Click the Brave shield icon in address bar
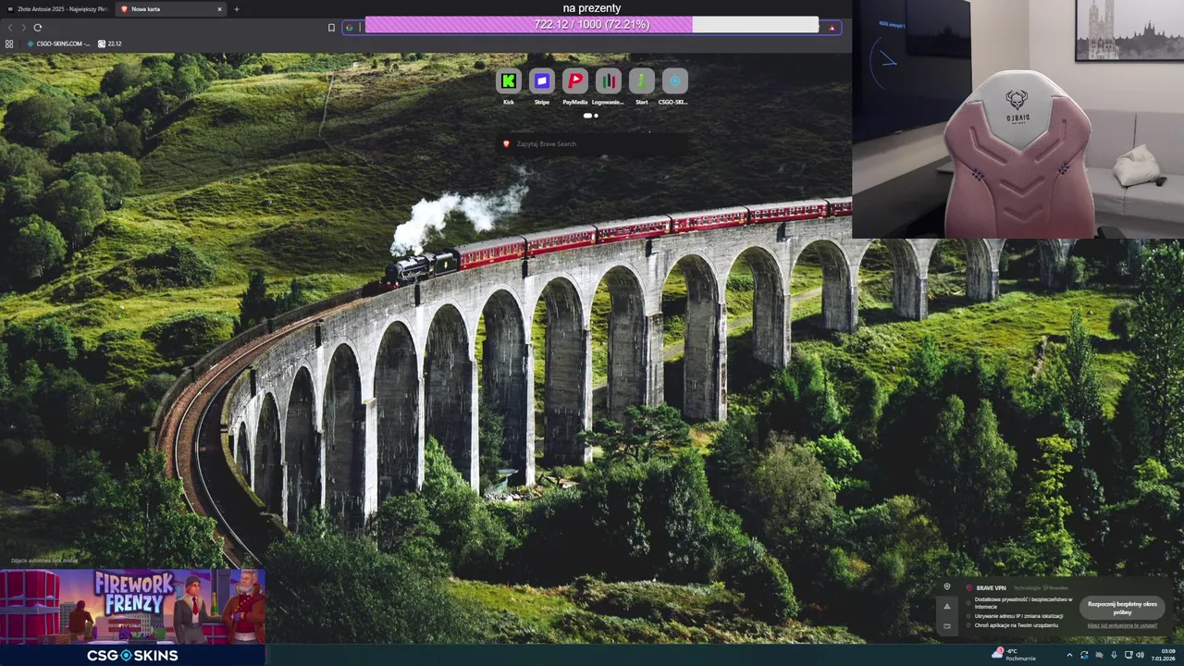1184x666 pixels. point(832,28)
